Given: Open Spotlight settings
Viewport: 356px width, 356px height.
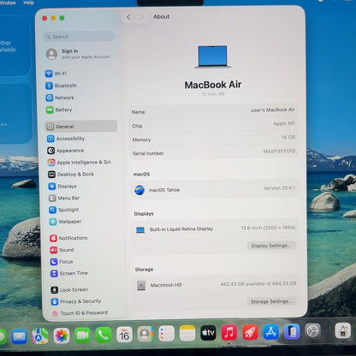Looking at the screenshot, I should click(64, 210).
